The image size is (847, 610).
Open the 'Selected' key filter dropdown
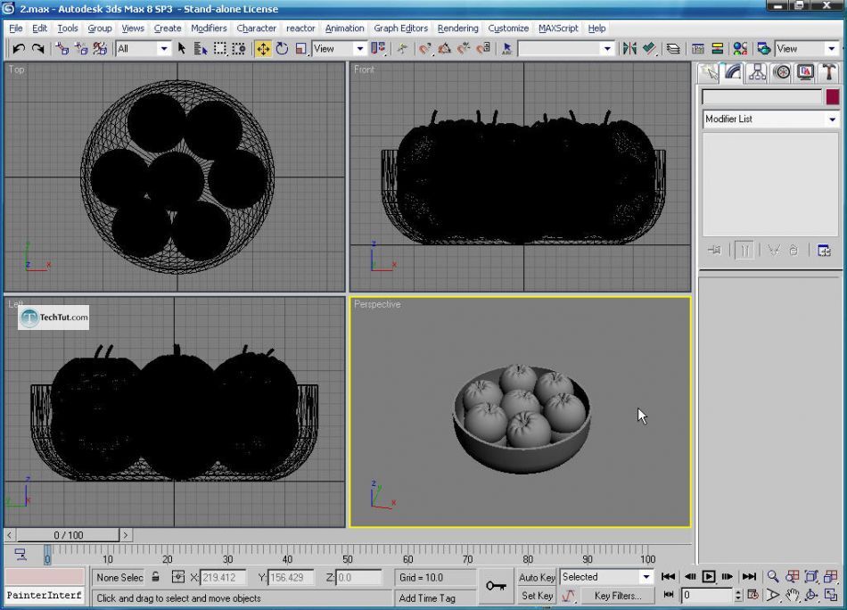(606, 577)
